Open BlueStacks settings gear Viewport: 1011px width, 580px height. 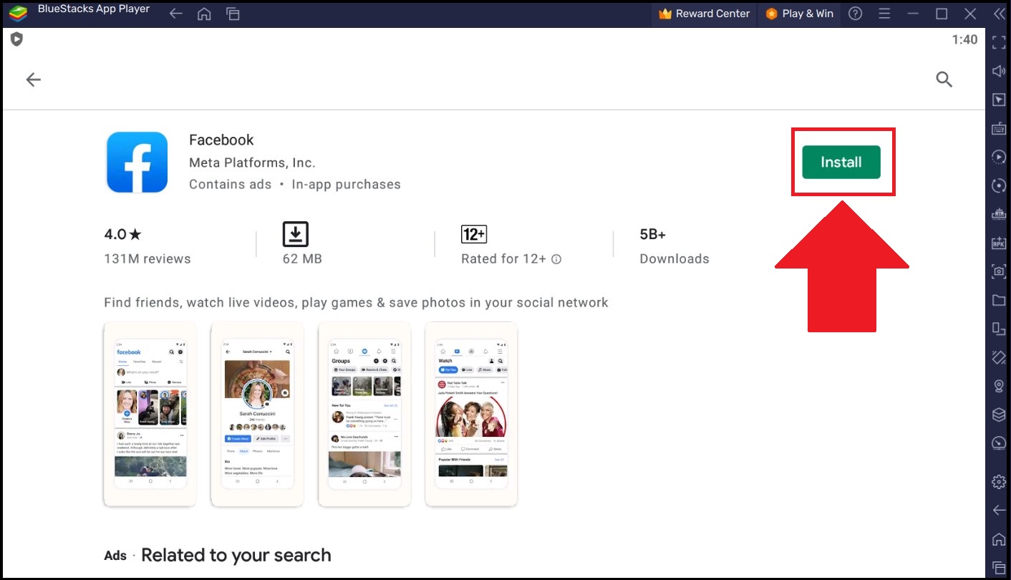tap(999, 481)
